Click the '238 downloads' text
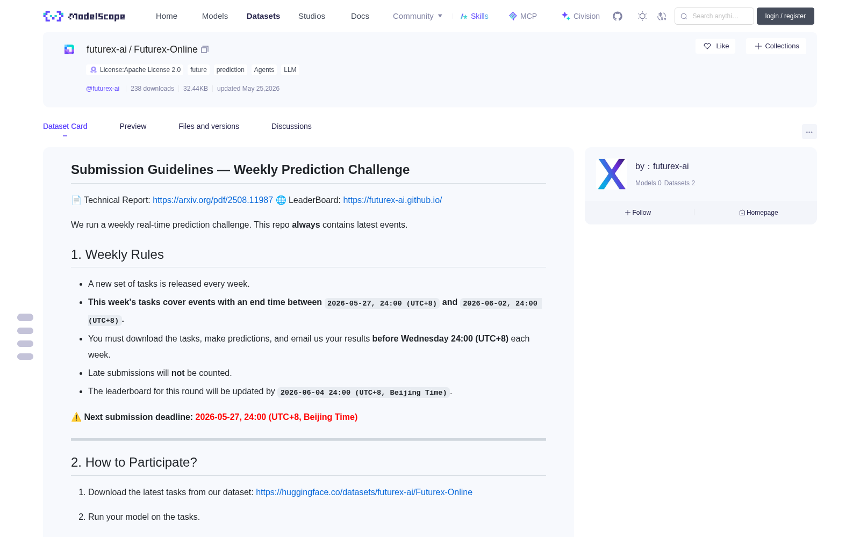The height and width of the screenshot is (537, 860). 152,89
